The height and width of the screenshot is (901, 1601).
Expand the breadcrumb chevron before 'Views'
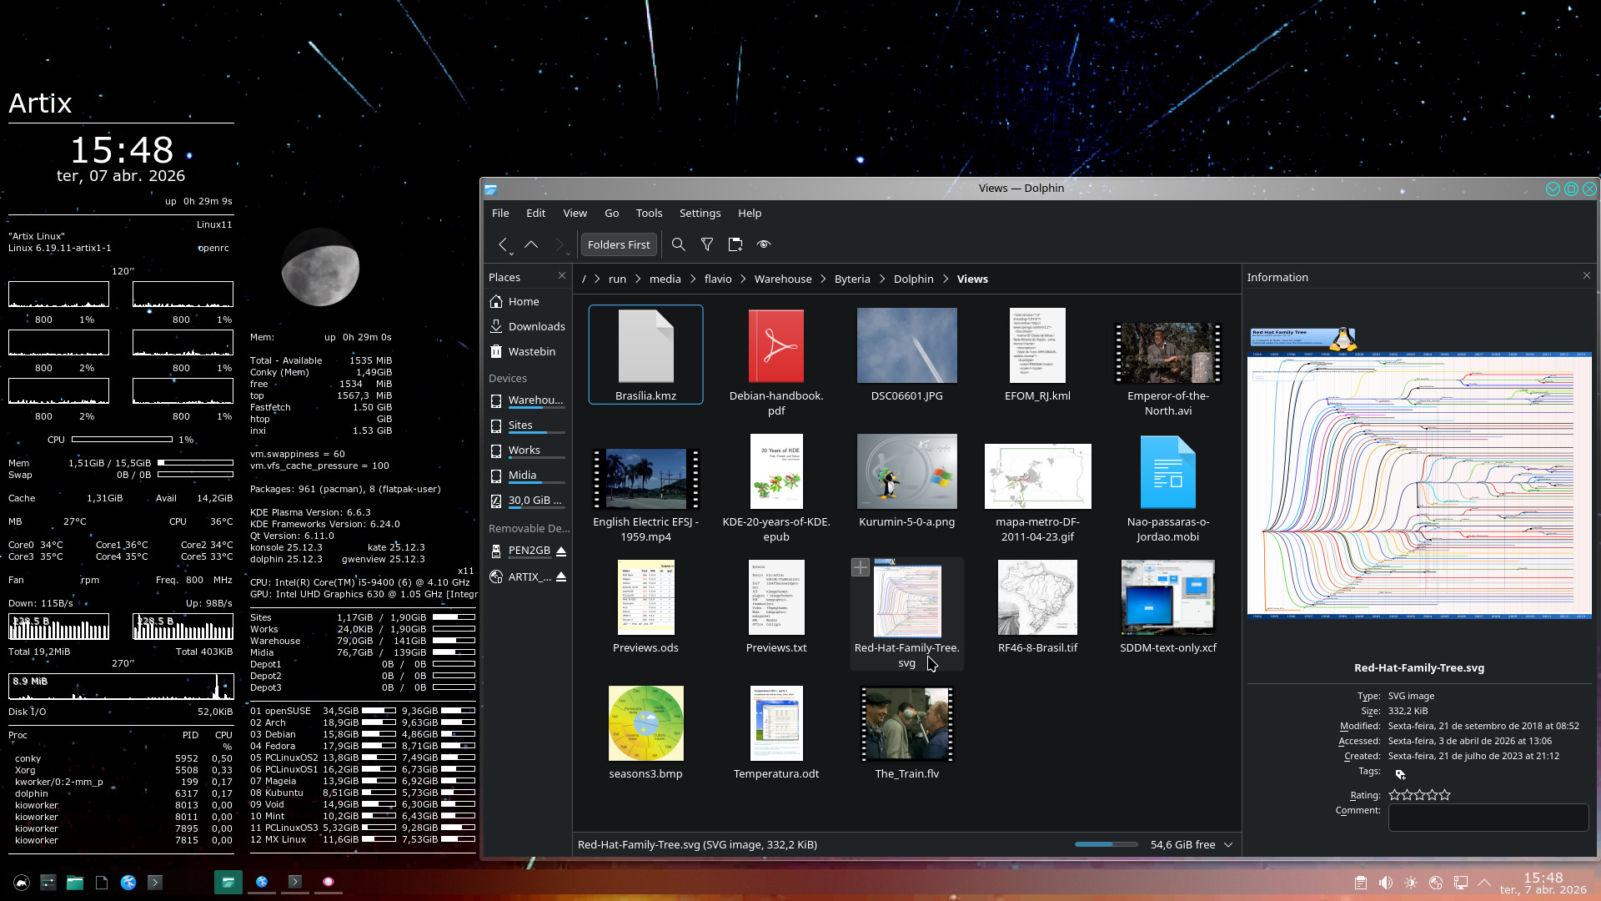[x=946, y=279]
